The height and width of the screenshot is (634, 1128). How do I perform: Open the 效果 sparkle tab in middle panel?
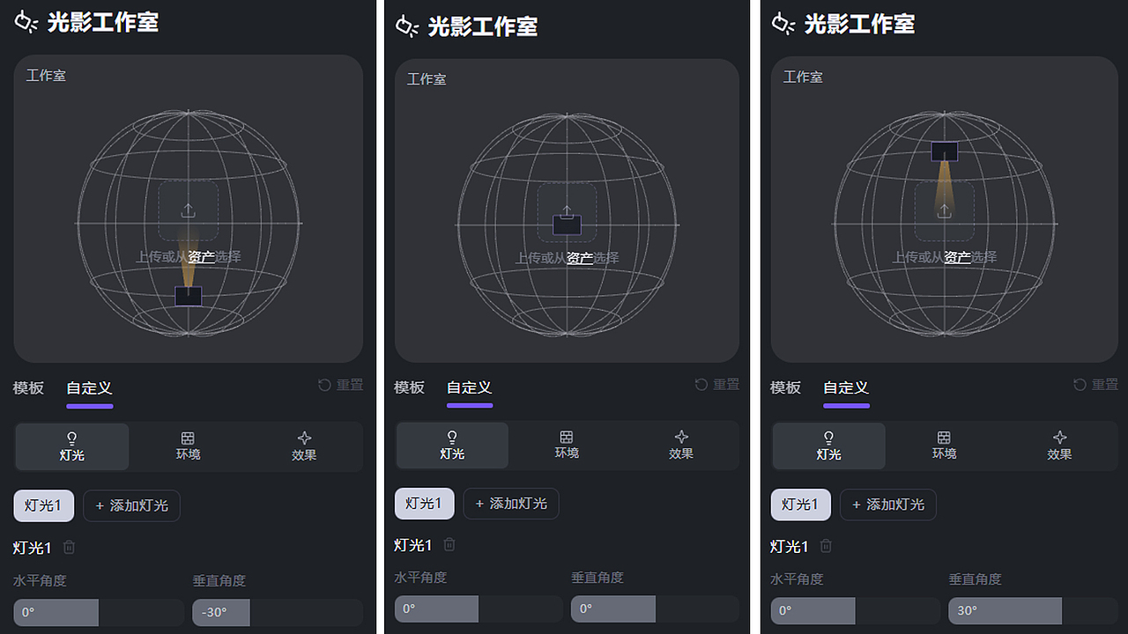point(681,445)
